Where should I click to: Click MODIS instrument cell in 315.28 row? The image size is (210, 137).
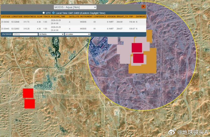83,29
